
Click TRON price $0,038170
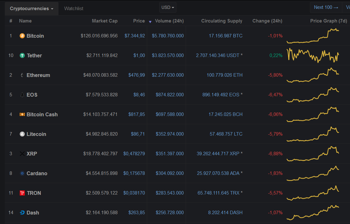134,193
